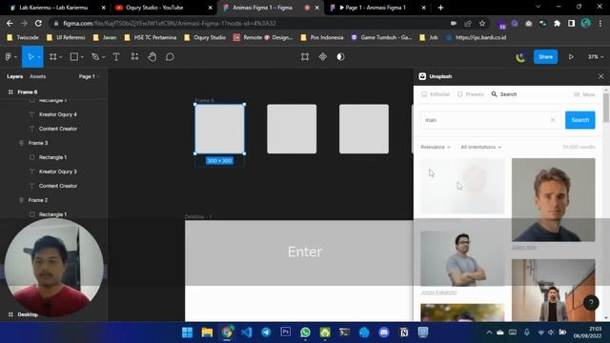Open Telegram from taskbar
Viewport: 610px width, 343px height.
[x=266, y=333]
